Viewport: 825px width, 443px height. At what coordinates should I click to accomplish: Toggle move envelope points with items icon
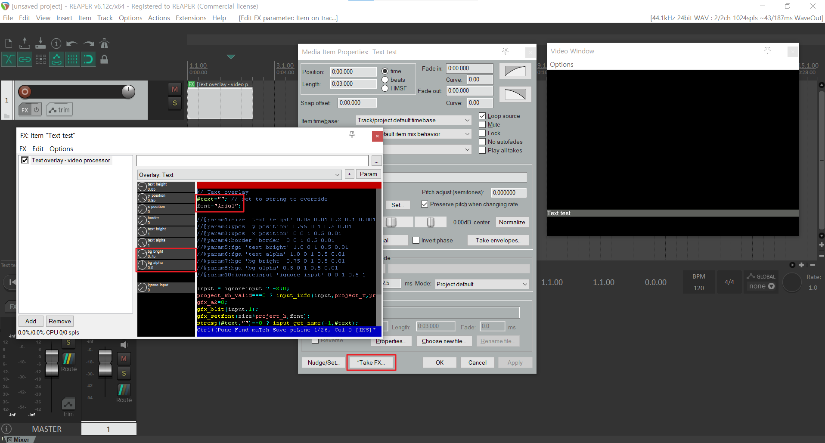(56, 59)
